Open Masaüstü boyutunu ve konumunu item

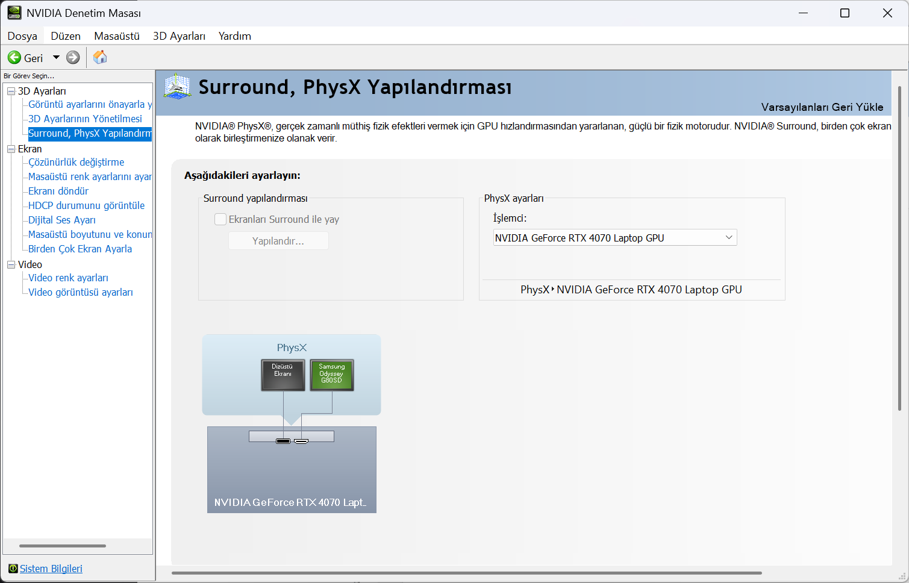(x=90, y=234)
